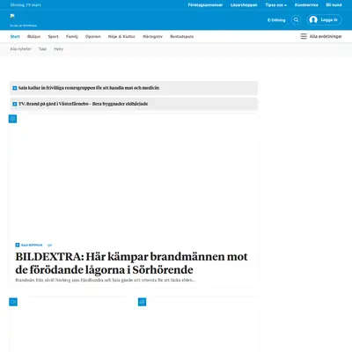Open the Näringsliv section
Viewport: 352px width, 352px height.
152,36
